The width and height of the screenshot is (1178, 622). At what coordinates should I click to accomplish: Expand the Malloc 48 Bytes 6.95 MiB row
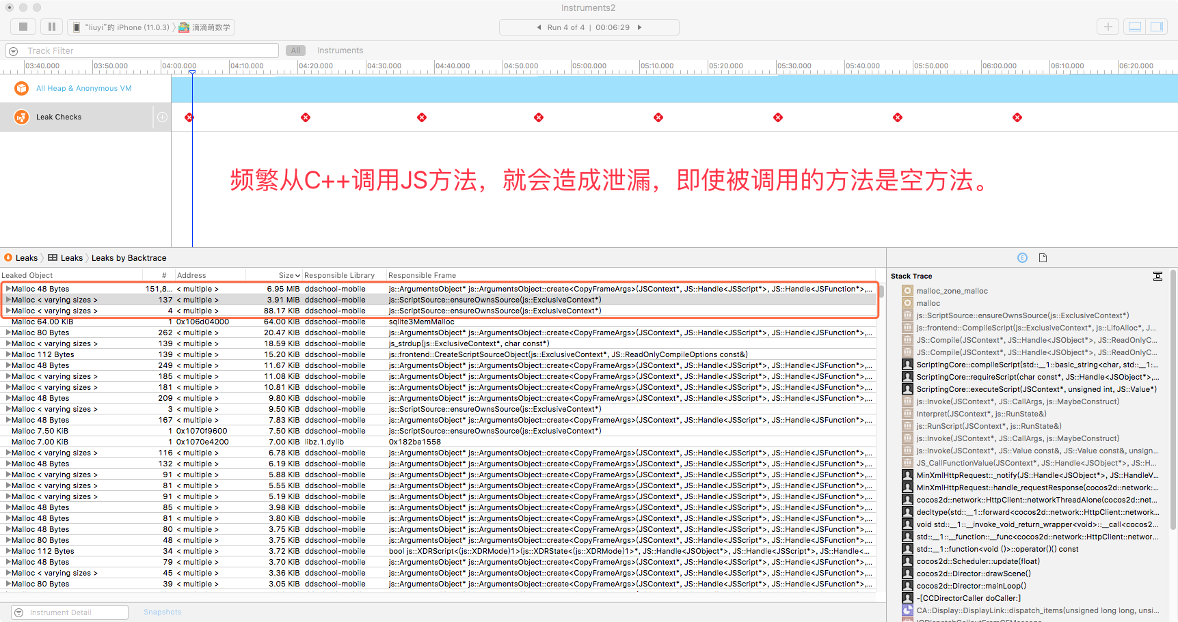(x=8, y=289)
